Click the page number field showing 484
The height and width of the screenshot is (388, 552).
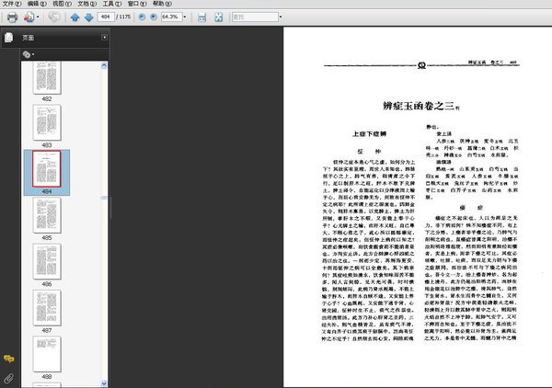point(106,17)
